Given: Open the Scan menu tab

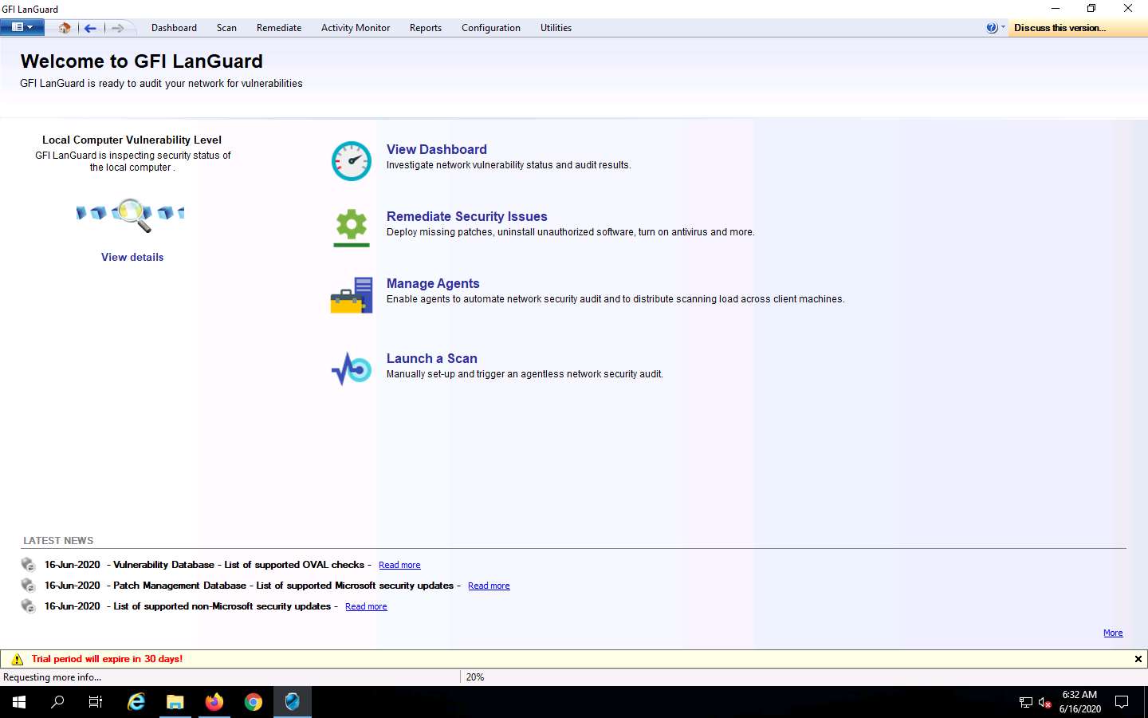Looking at the screenshot, I should pos(226,28).
